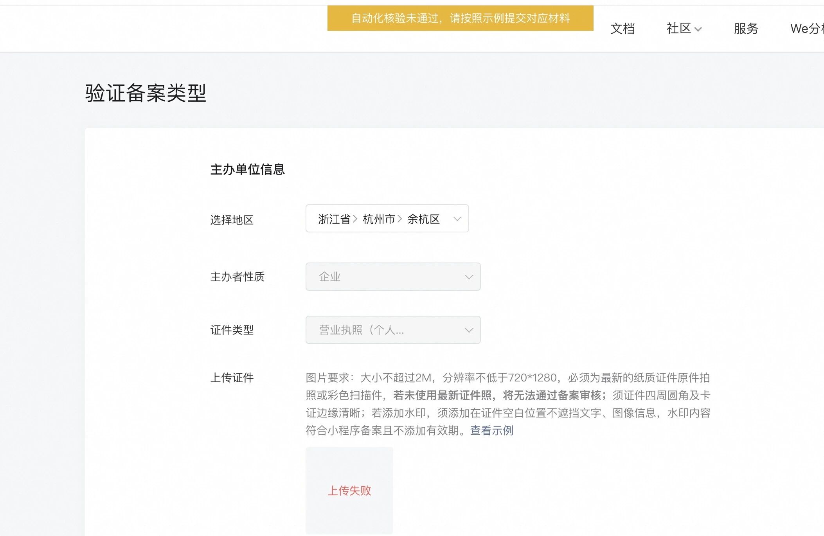Select 余杭区 in the region path
This screenshot has height=536, width=824.
(423, 219)
